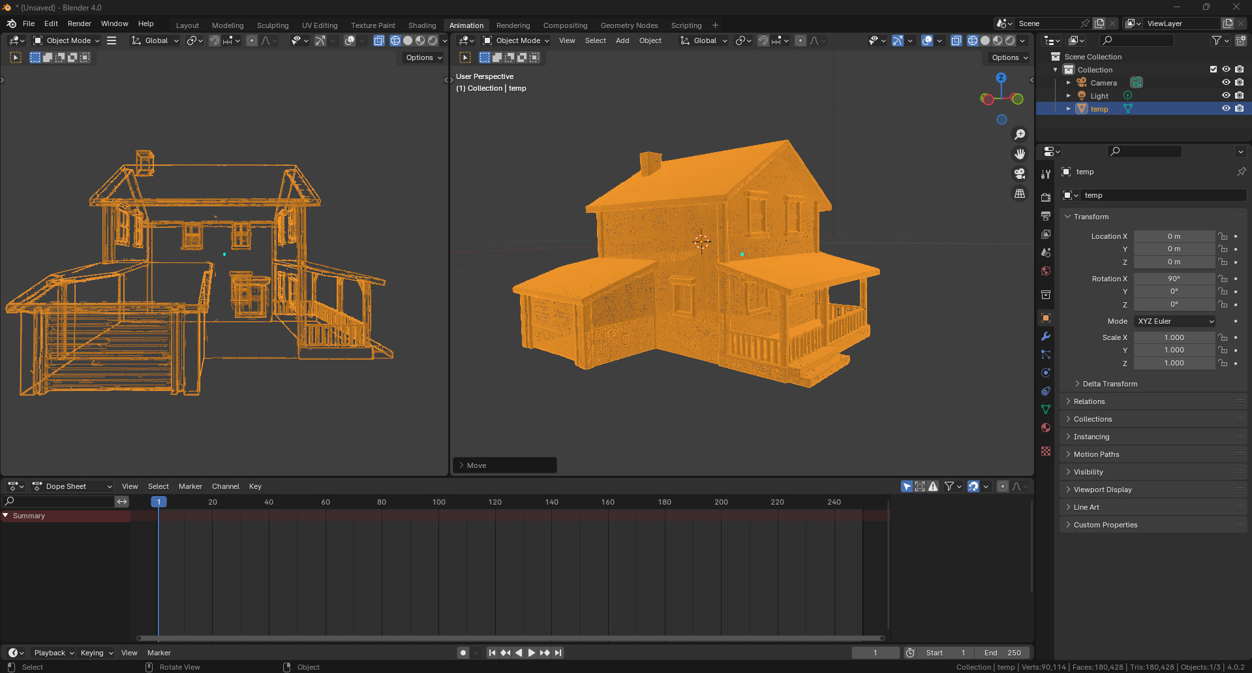
Task: Switch to the Sculpting workspace tab
Action: tap(273, 25)
